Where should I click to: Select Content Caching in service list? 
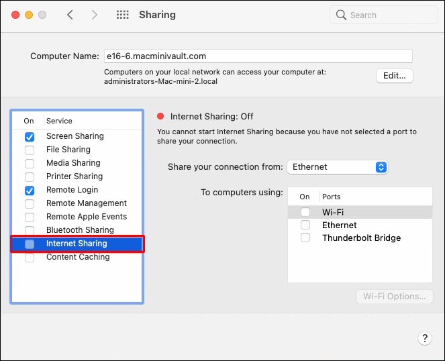[x=77, y=257]
